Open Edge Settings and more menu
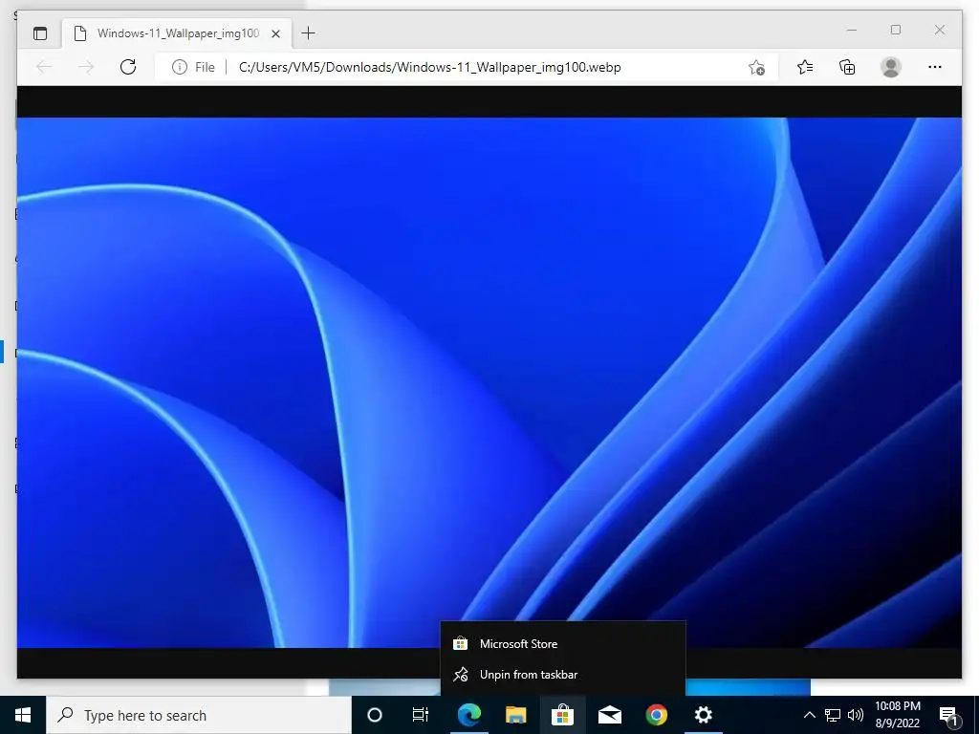This screenshot has width=979, height=734. point(935,67)
